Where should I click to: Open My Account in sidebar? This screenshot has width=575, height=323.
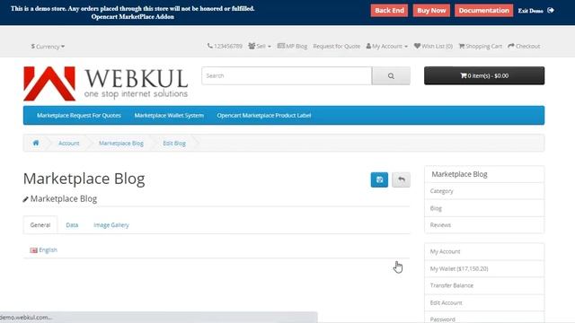(x=484, y=251)
